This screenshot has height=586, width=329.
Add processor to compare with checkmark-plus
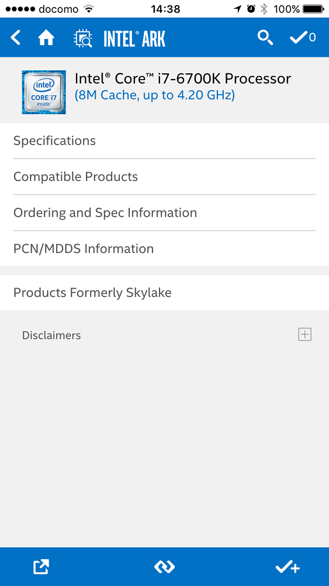click(288, 567)
